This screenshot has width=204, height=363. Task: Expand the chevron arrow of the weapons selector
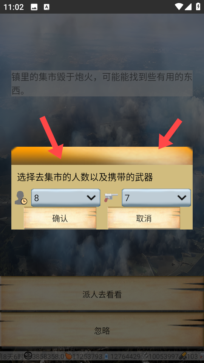(x=182, y=198)
